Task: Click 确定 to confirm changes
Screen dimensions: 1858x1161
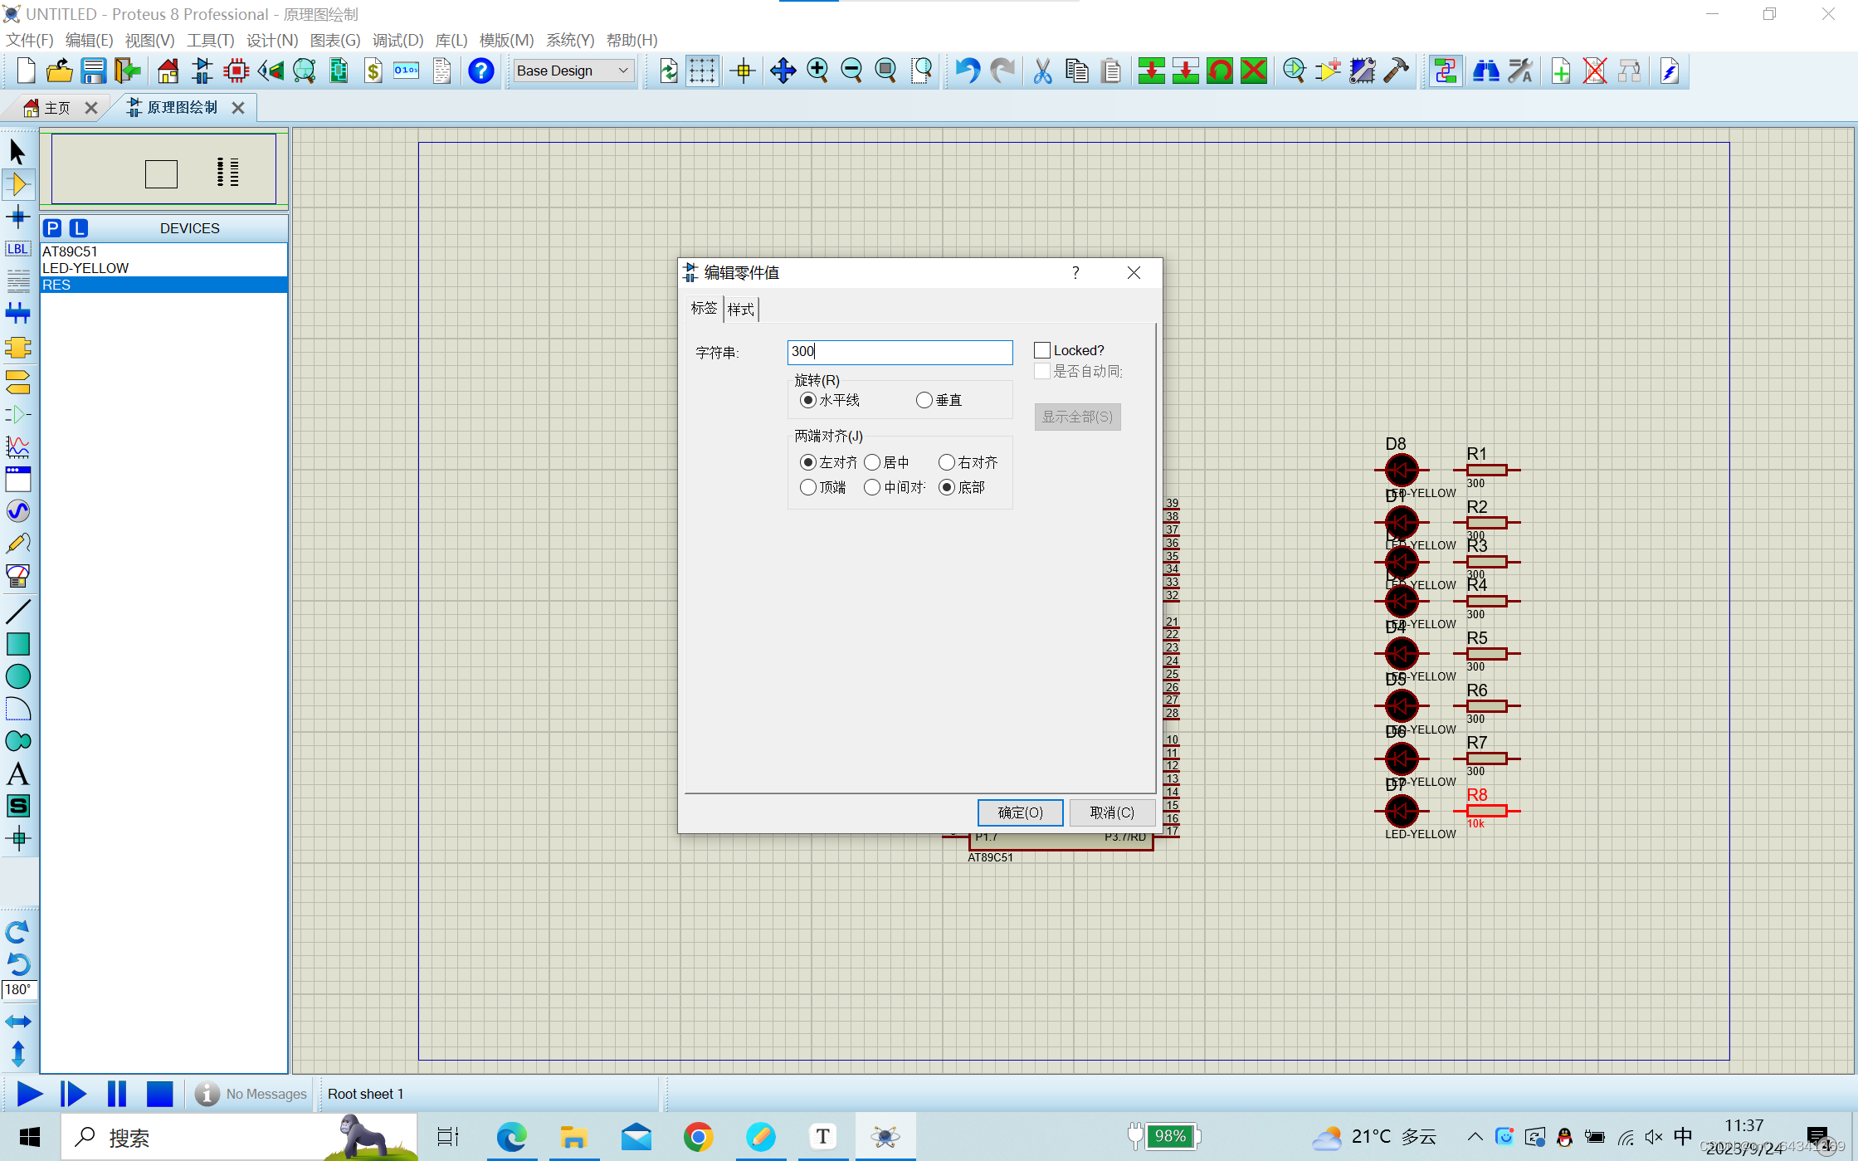Action: click(1019, 812)
